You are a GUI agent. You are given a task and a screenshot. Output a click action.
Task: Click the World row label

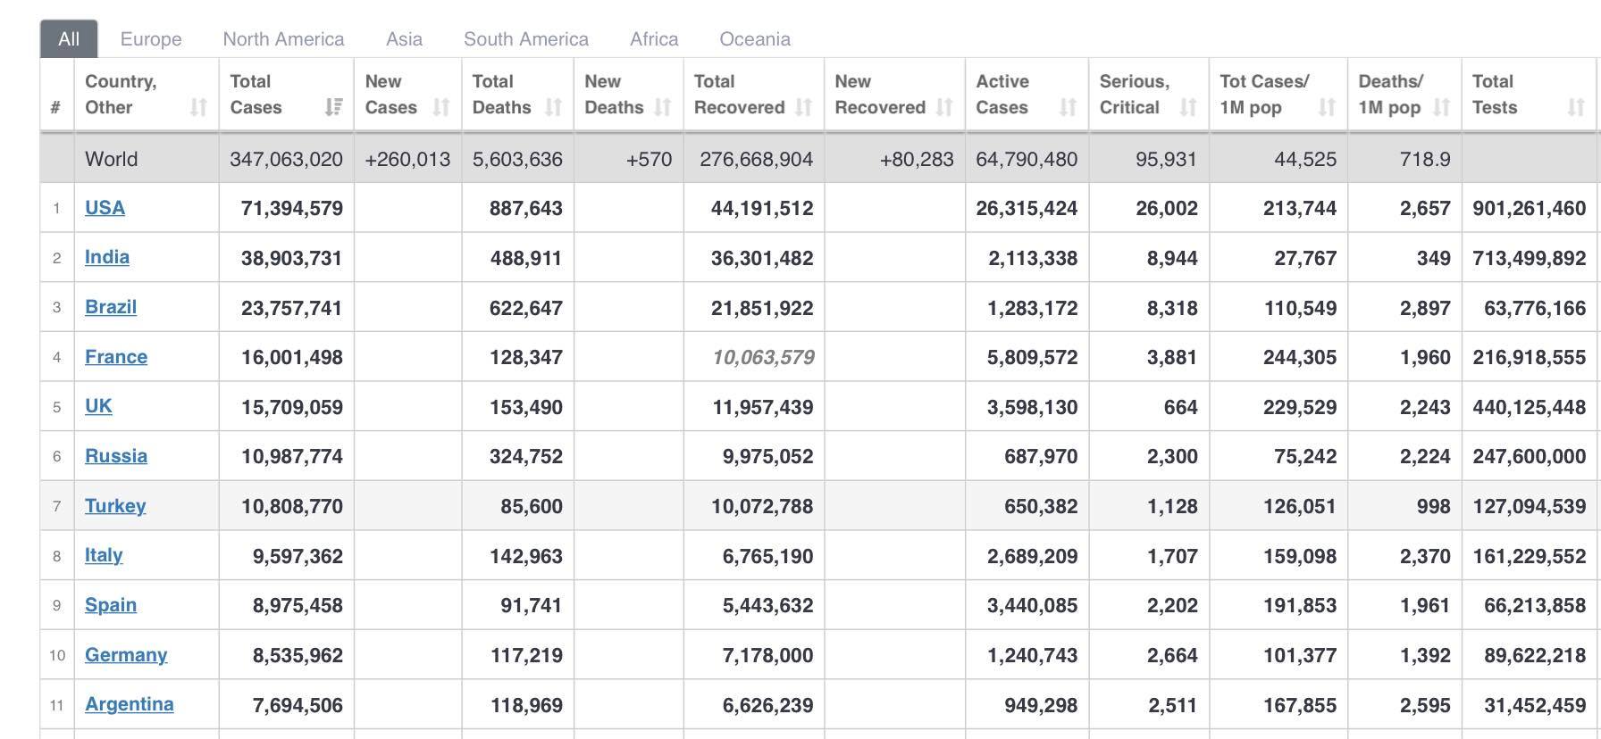click(111, 159)
